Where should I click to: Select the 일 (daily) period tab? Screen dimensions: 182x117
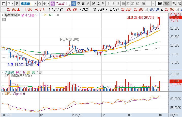coord(74,4)
